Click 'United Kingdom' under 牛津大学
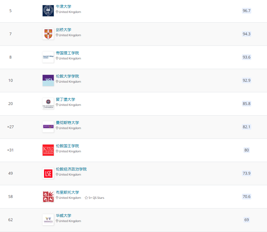This screenshot has height=232, width=267. click(70, 12)
